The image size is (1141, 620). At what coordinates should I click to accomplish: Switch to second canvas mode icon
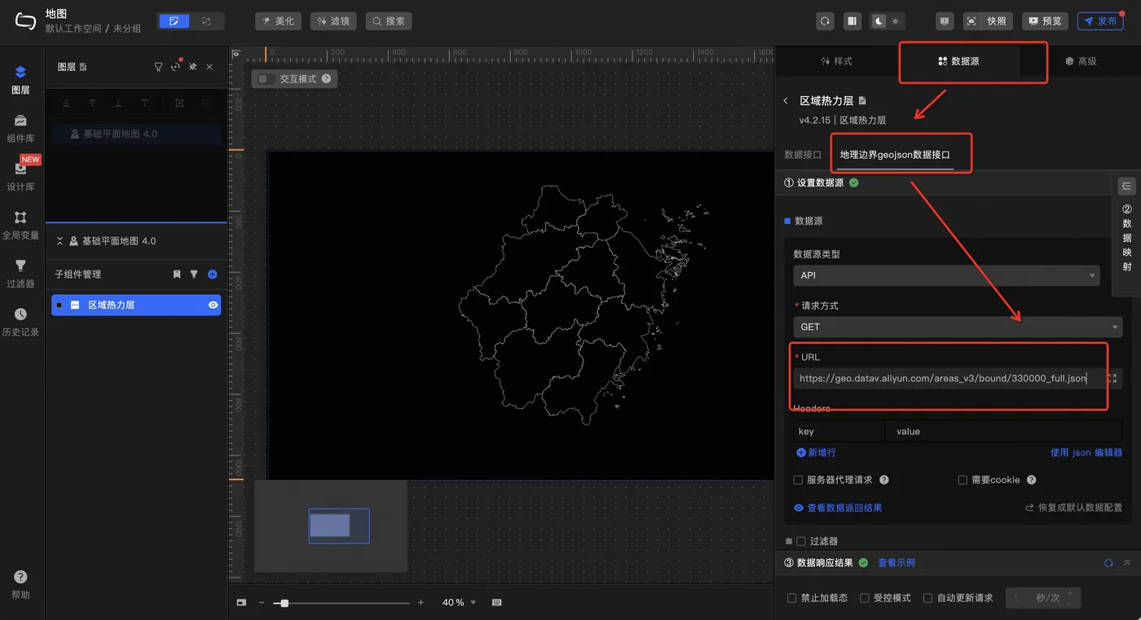tap(206, 21)
